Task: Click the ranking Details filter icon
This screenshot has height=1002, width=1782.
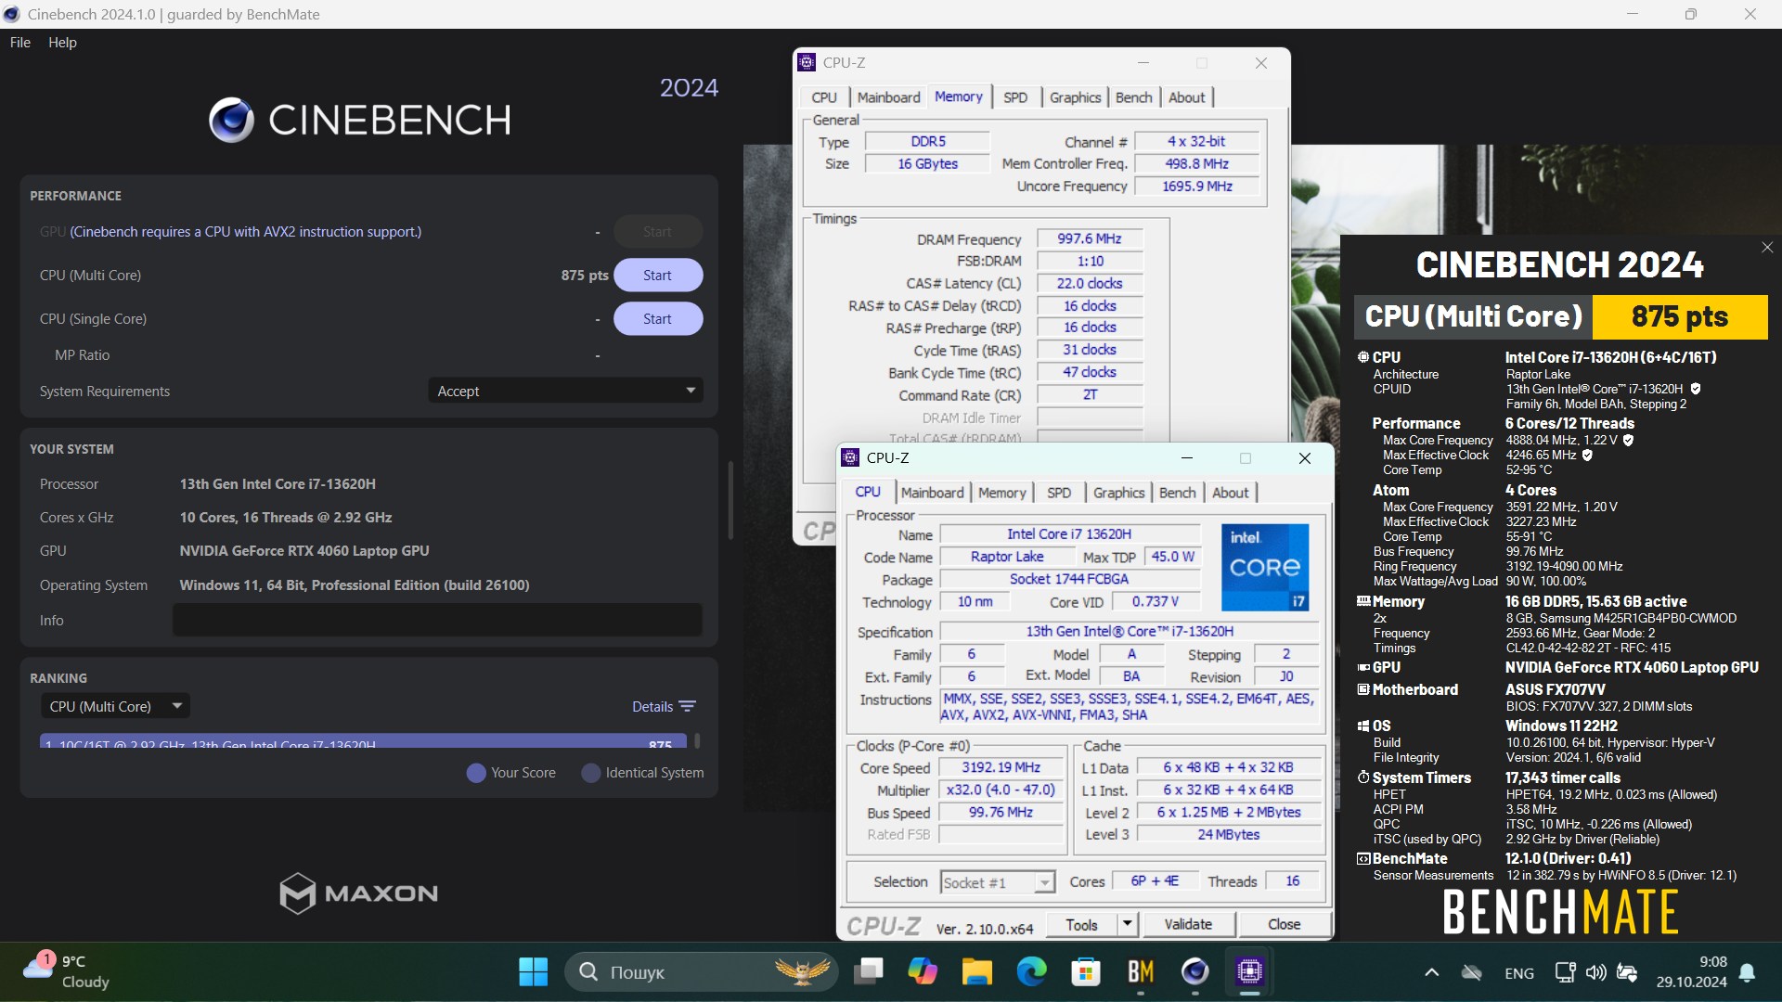Action: [688, 707]
